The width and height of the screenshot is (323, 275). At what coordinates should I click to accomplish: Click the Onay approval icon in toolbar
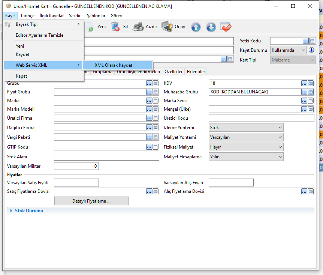167,27
